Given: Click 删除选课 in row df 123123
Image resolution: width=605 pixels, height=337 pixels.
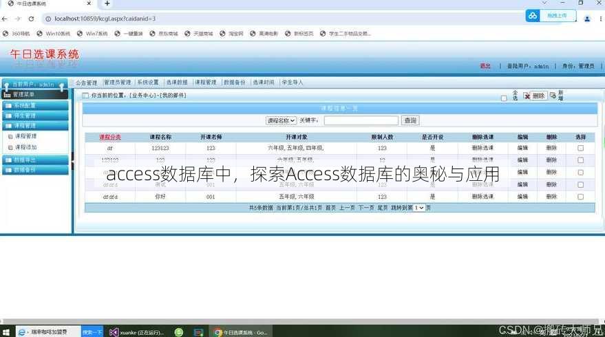Looking at the screenshot, I should 482,148.
